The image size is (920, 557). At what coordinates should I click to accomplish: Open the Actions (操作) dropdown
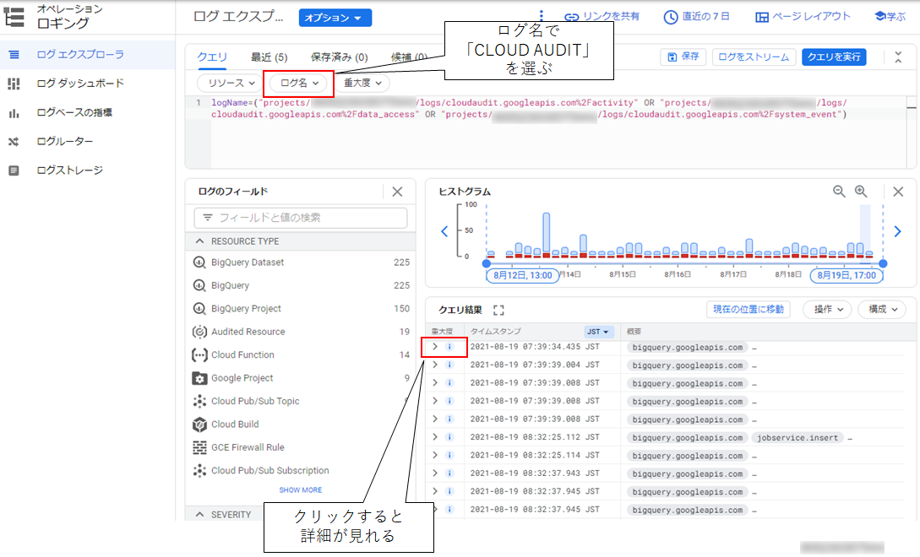tap(828, 309)
